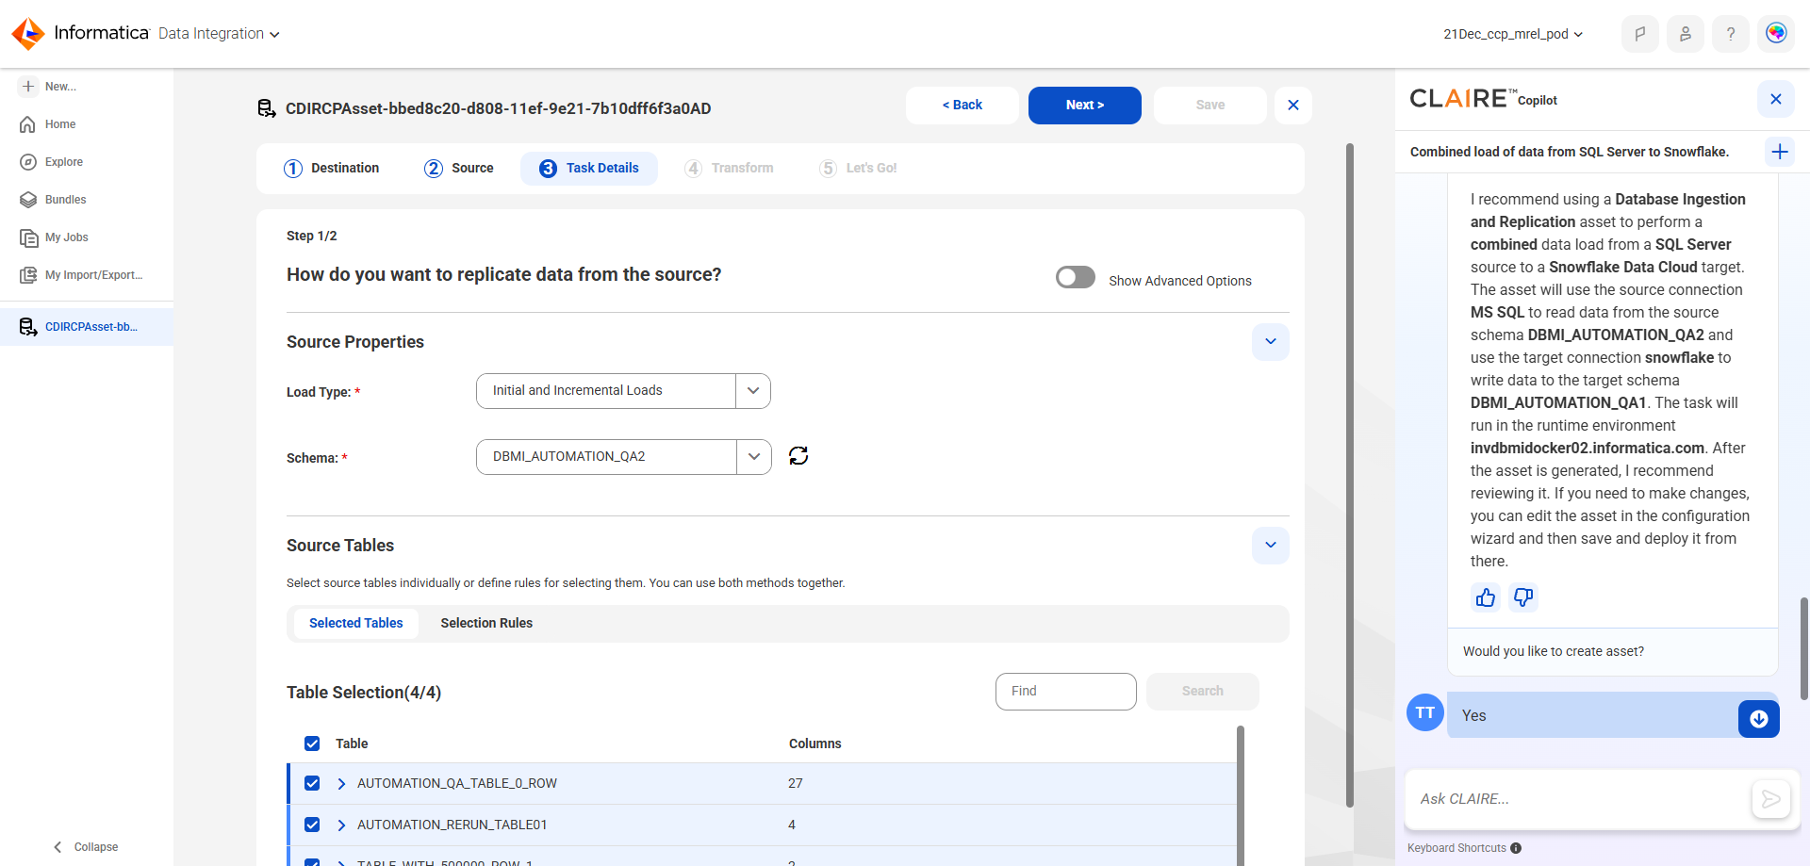
Task: Click the asset title CDIRCPAsset-bbed8c20
Action: point(498,108)
